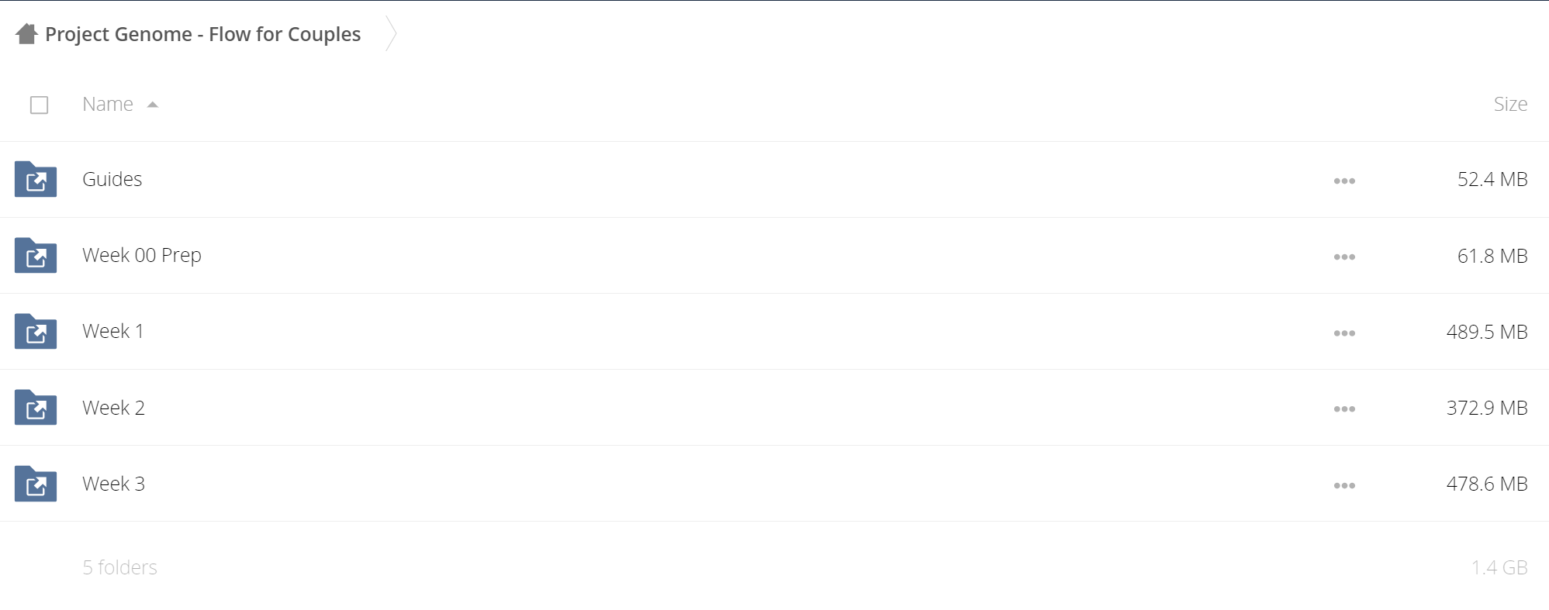Open the Guides folder name link
1549x610 pixels.
point(112,179)
